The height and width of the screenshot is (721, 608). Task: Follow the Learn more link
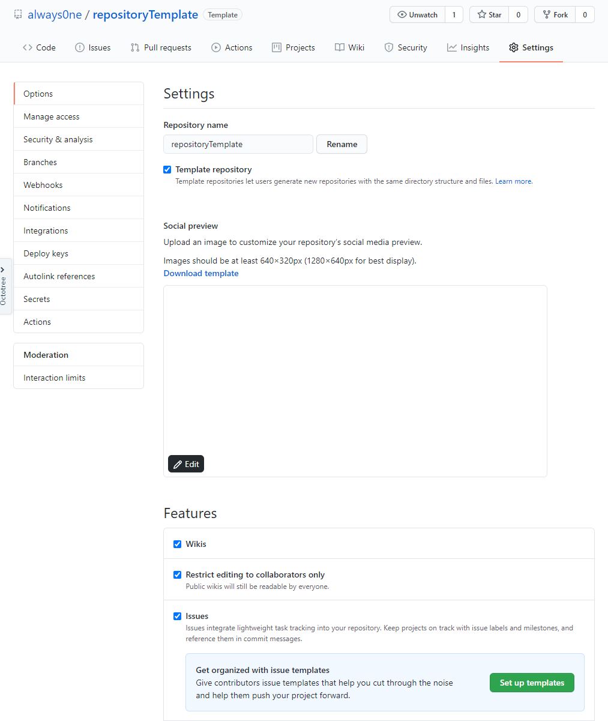513,181
